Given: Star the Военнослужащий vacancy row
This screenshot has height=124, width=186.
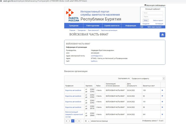Looking at the screenshot, I should click(162, 114).
